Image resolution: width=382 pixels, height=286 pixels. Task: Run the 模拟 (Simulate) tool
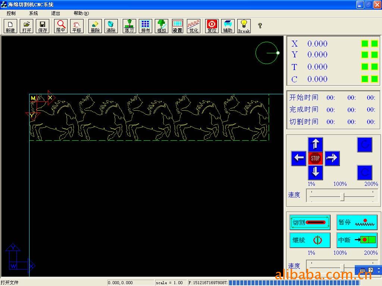tap(162, 26)
